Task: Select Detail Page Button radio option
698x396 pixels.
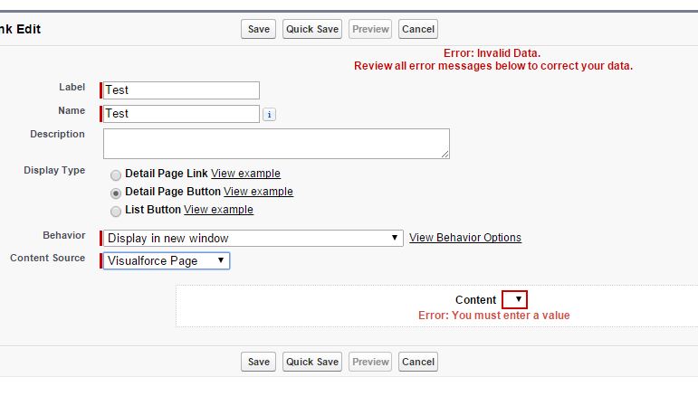Action: [115, 193]
